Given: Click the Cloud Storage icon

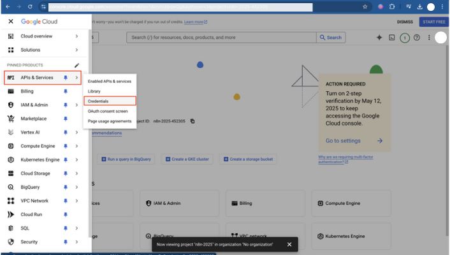Looking at the screenshot, I should tap(11, 173).
